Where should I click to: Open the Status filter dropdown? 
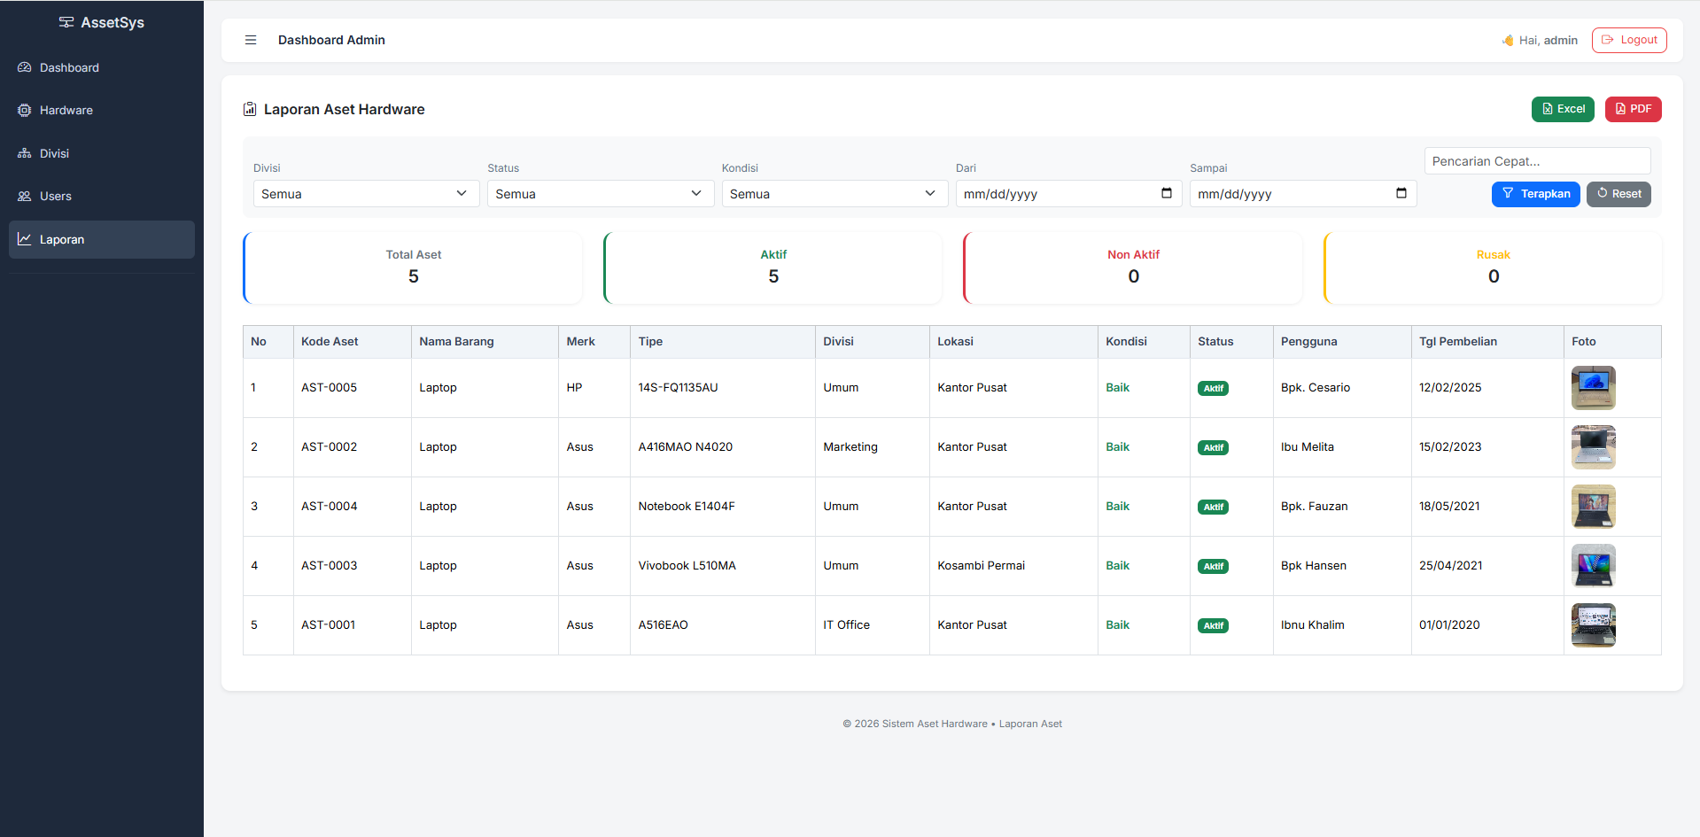point(600,194)
